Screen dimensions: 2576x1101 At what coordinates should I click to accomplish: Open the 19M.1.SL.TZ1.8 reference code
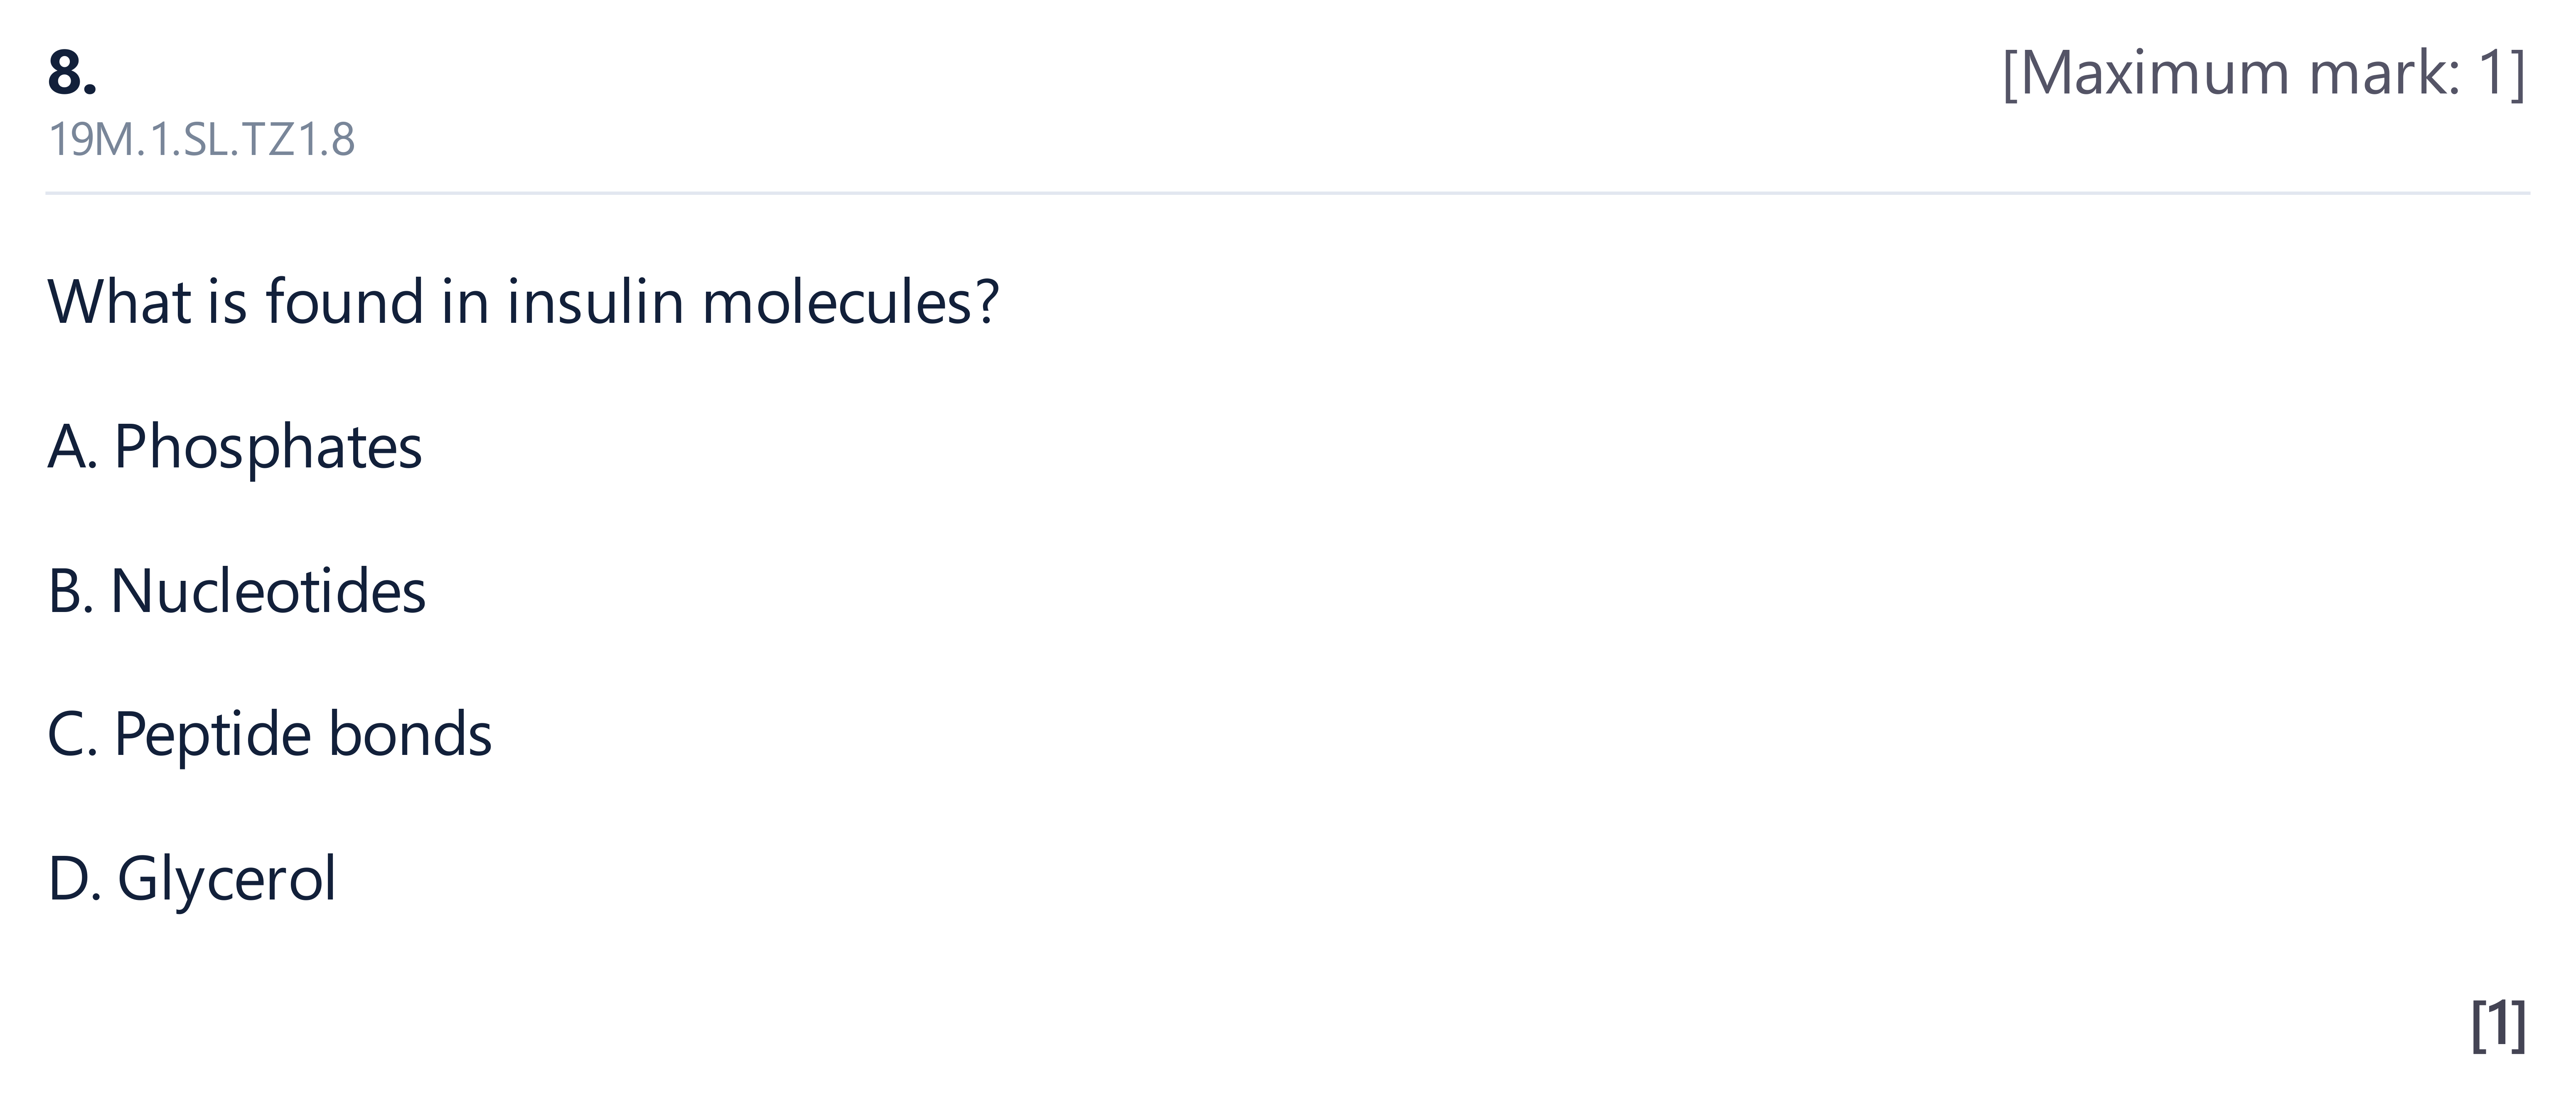[x=201, y=140]
